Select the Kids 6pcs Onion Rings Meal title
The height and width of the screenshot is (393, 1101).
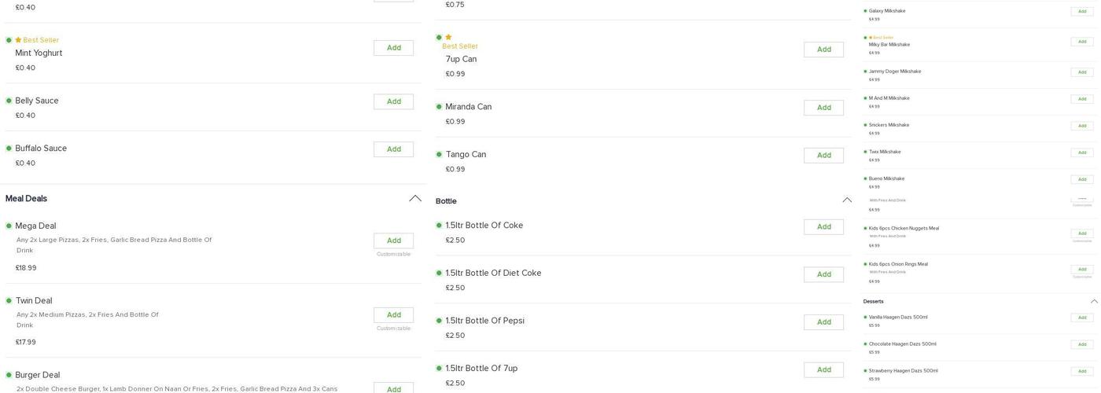point(898,264)
